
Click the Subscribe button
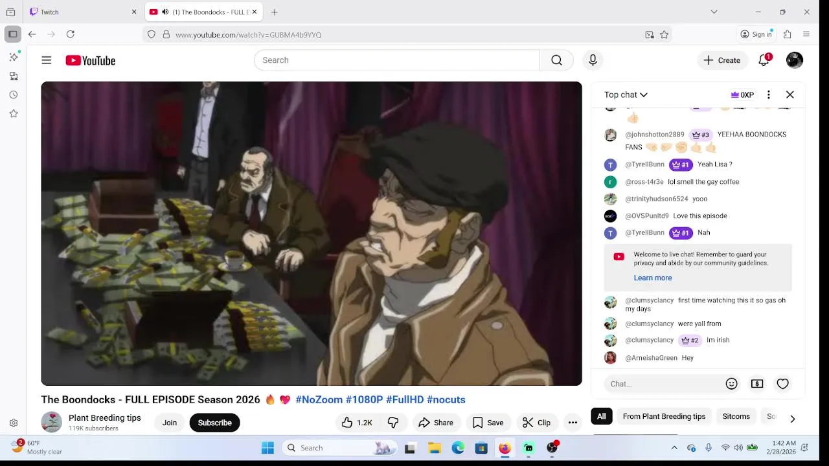[215, 423]
